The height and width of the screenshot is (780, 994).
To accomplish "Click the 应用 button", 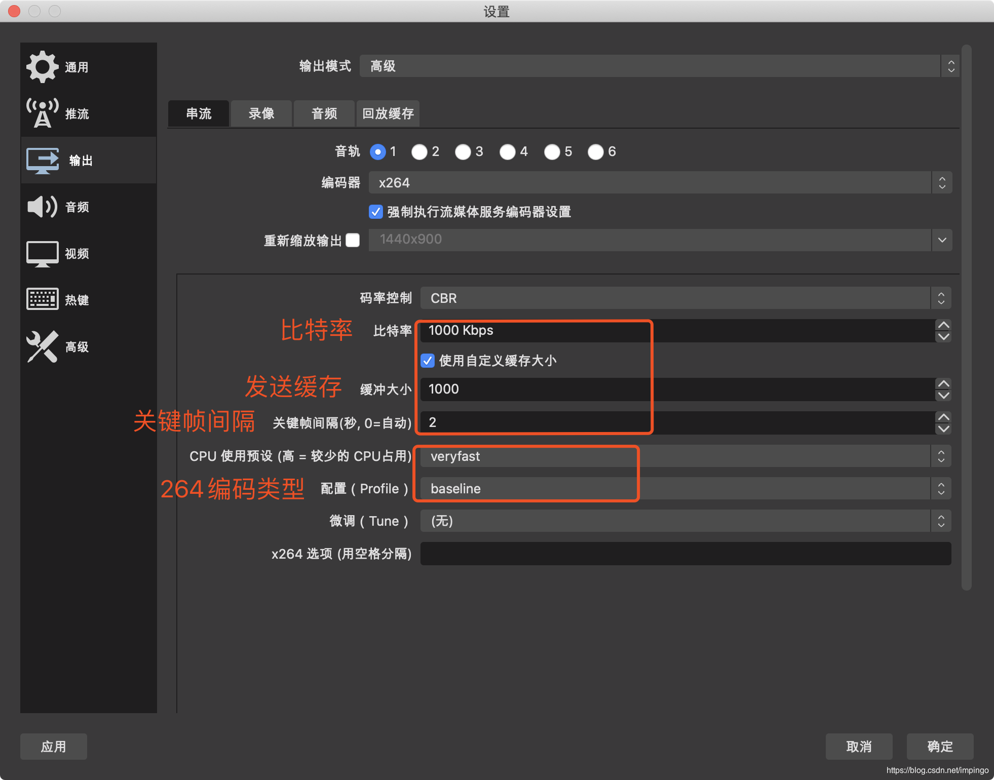I will 54,747.
